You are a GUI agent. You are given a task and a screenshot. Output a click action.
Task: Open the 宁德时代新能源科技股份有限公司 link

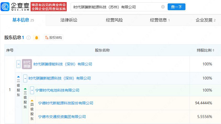[x=66, y=103]
